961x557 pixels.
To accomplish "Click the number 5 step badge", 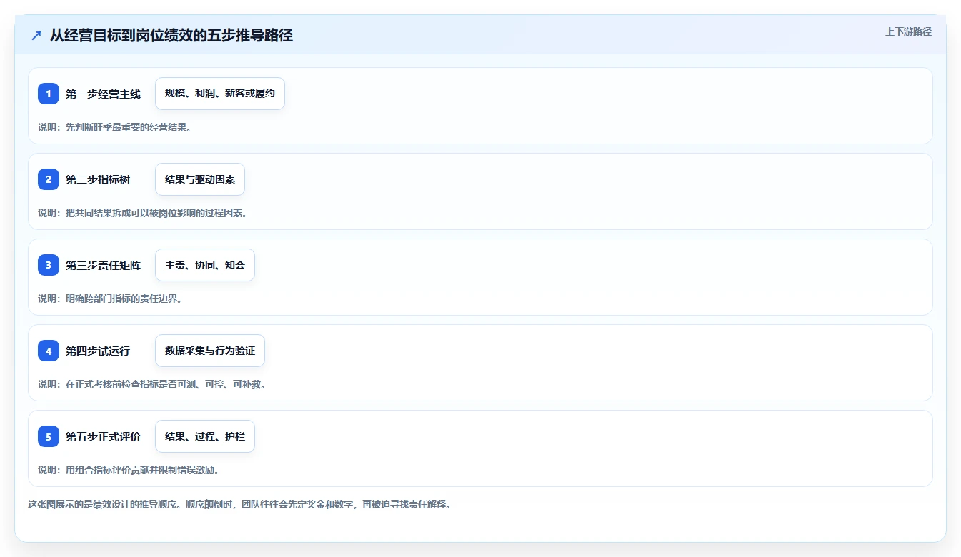I will (49, 436).
